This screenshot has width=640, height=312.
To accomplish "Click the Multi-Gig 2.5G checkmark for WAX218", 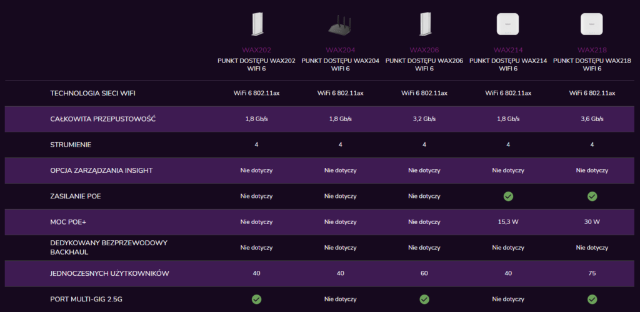I will tap(592, 300).
